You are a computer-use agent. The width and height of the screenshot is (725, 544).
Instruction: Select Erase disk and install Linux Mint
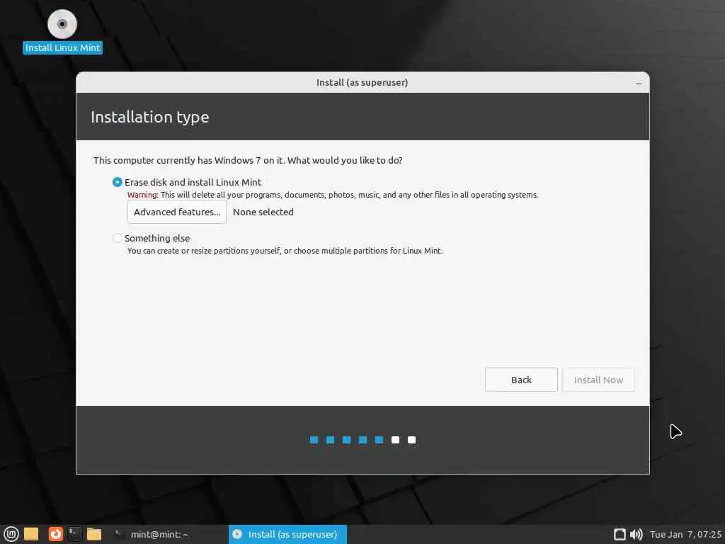coord(187,182)
